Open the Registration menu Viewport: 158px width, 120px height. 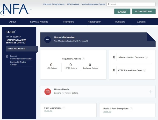pyautogui.click(x=95, y=22)
